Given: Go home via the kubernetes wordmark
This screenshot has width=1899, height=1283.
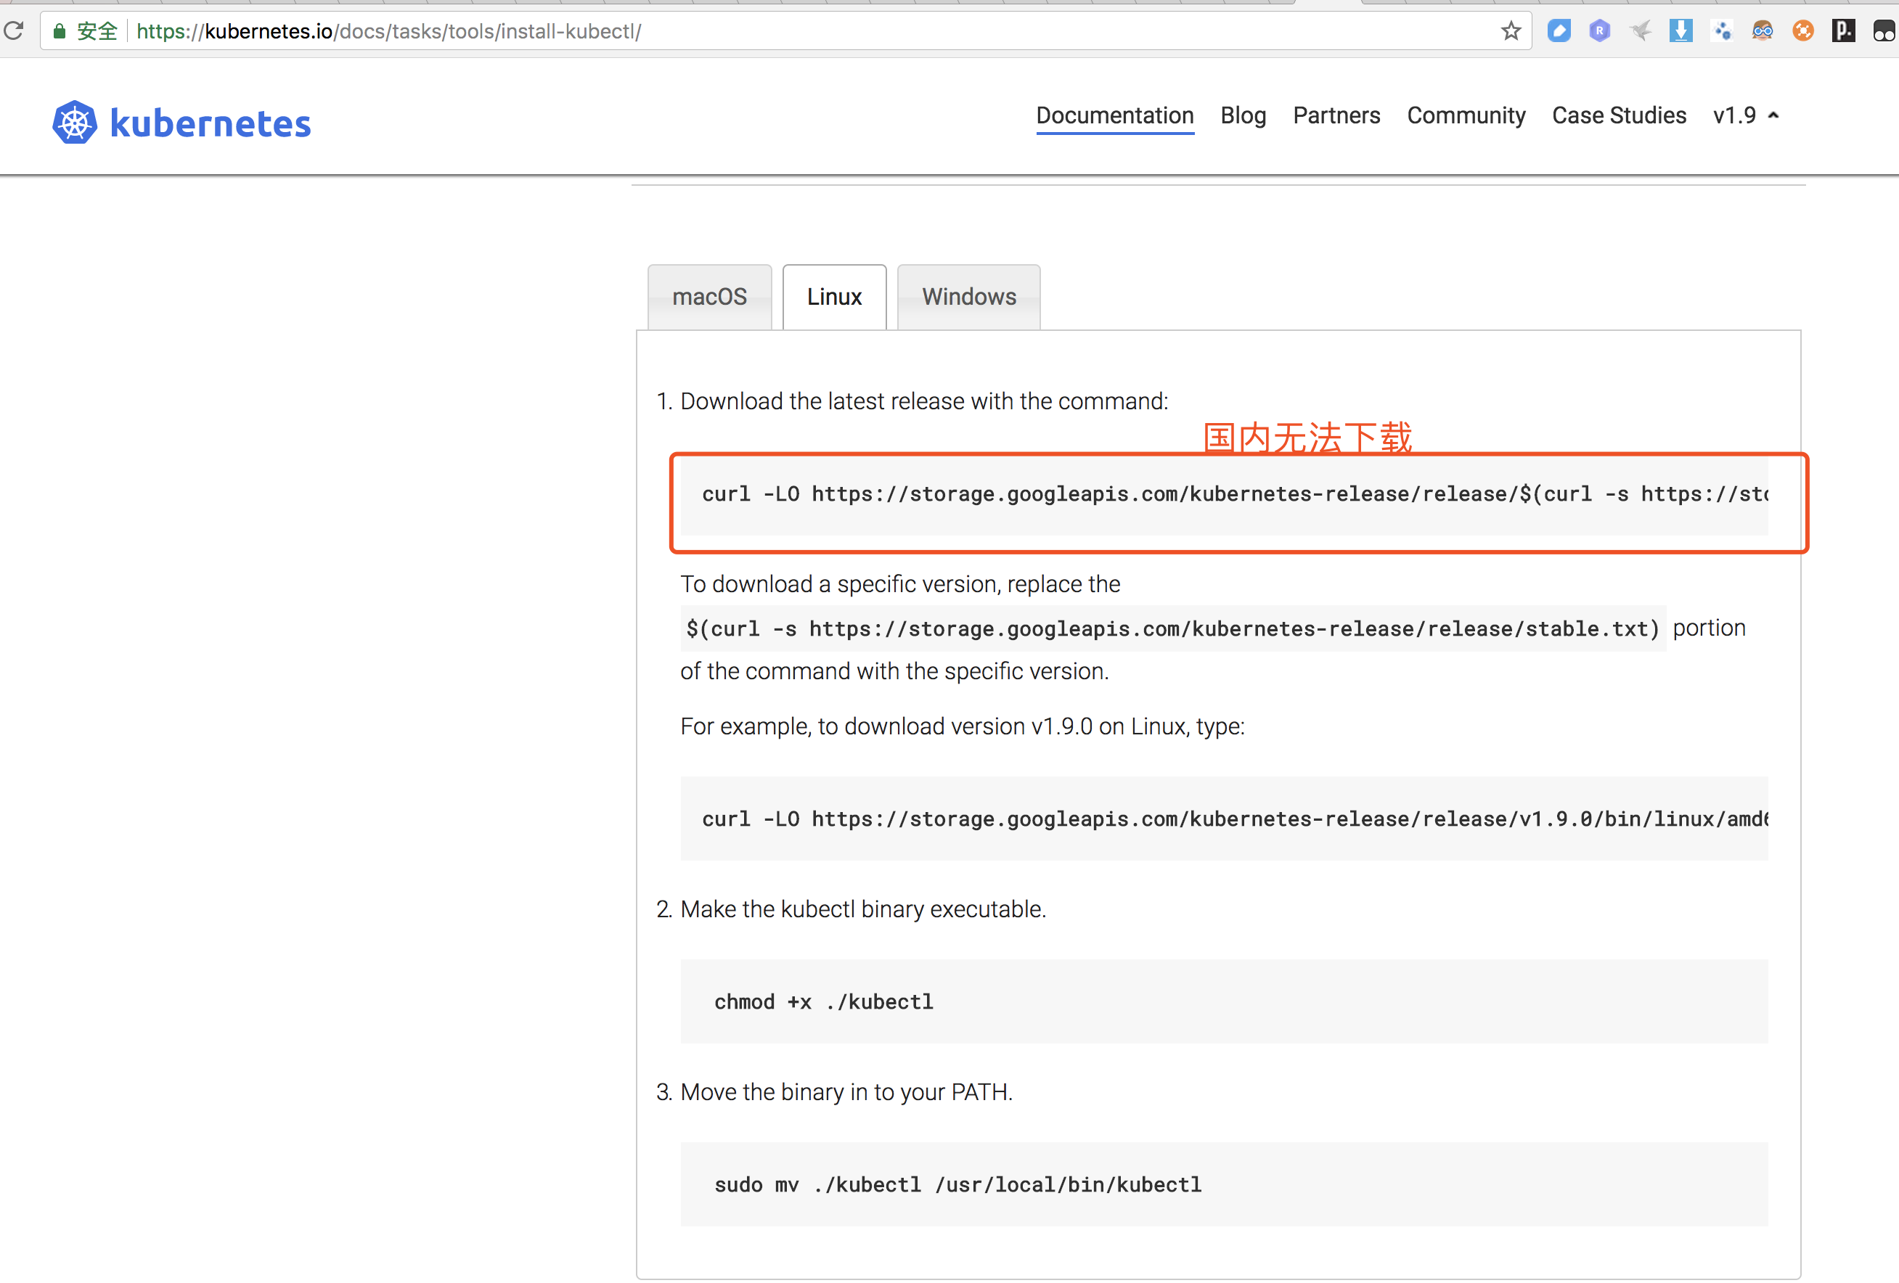Looking at the screenshot, I should (x=210, y=123).
